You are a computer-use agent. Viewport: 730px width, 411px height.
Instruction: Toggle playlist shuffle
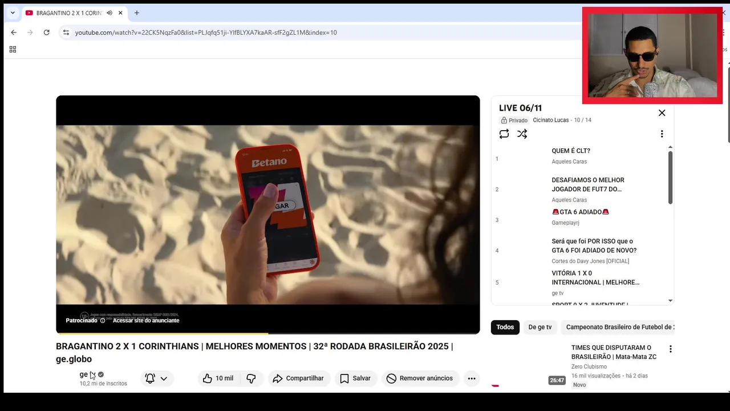click(x=522, y=134)
